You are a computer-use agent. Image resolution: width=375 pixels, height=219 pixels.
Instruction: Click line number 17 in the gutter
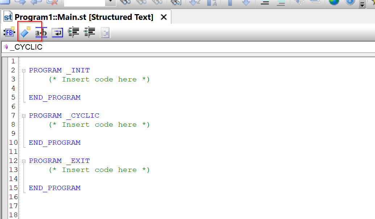13,206
